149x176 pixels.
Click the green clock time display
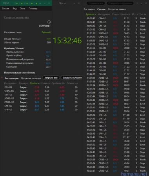pyautogui.click(x=67, y=40)
